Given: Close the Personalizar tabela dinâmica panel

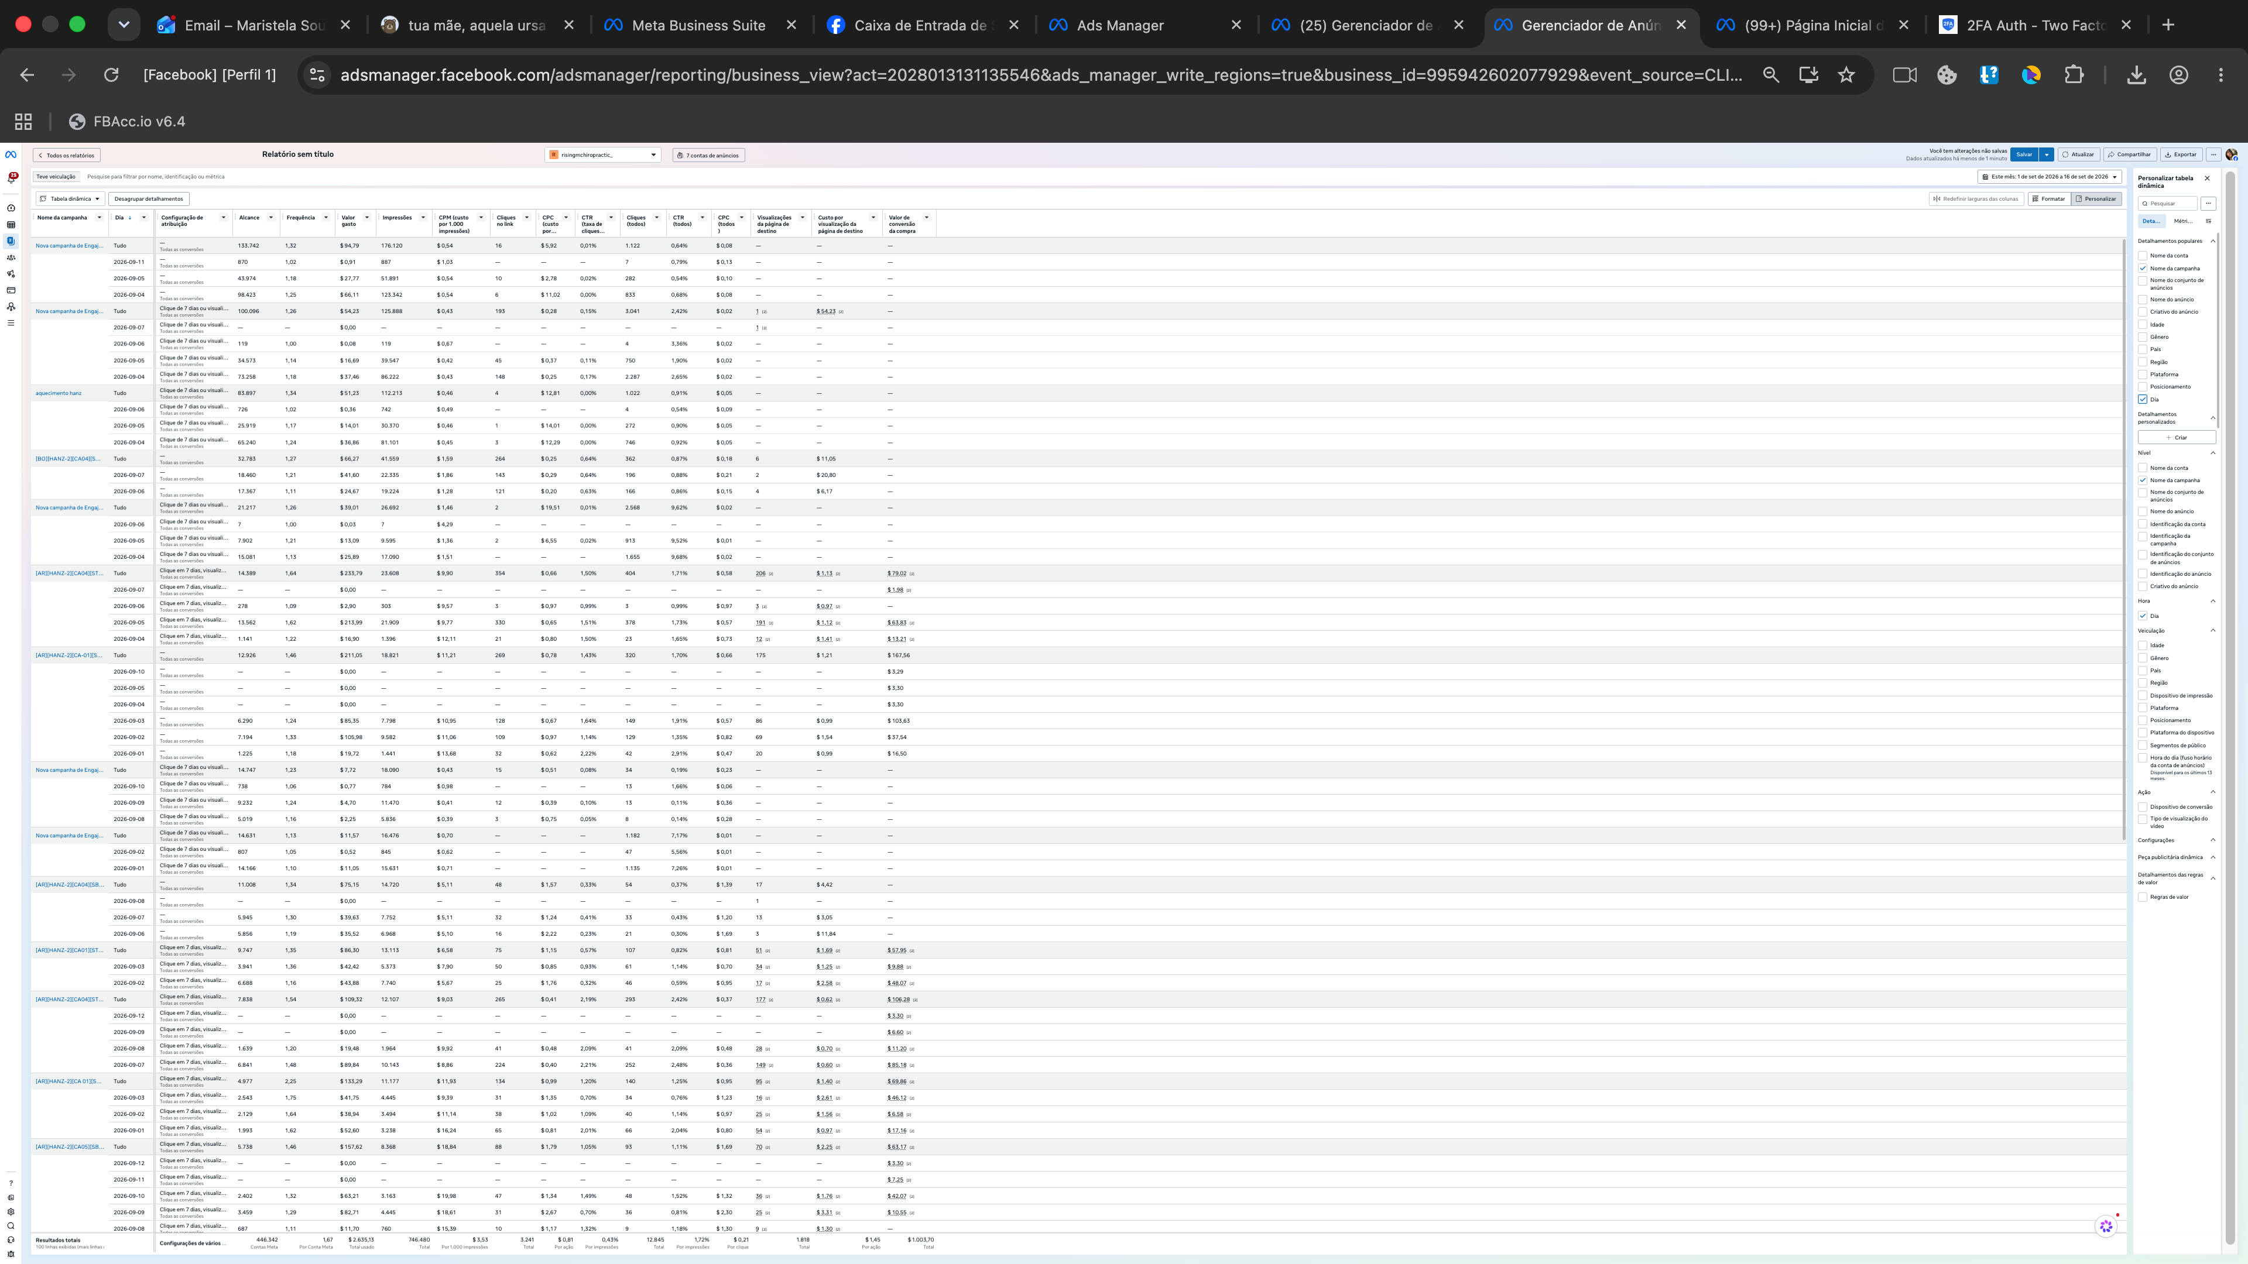Looking at the screenshot, I should [x=2207, y=178].
